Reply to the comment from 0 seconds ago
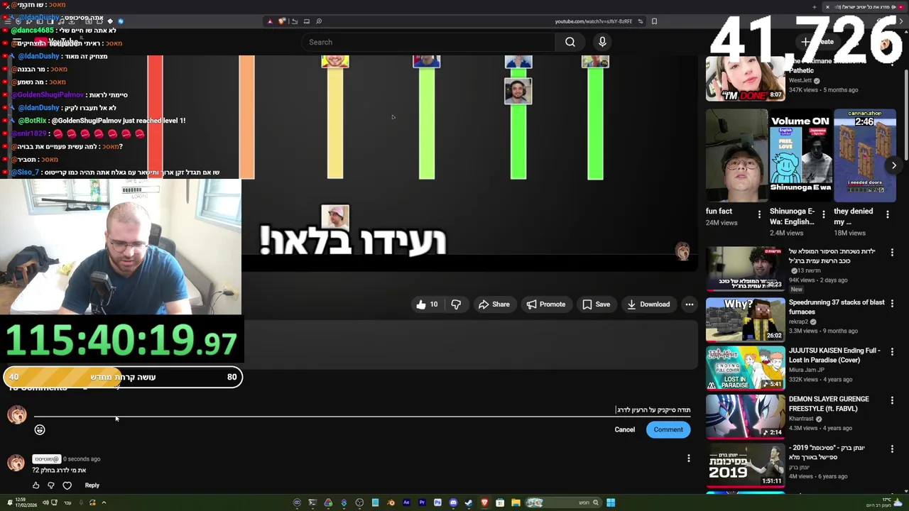Viewport: 909px width, 511px height. [x=92, y=485]
